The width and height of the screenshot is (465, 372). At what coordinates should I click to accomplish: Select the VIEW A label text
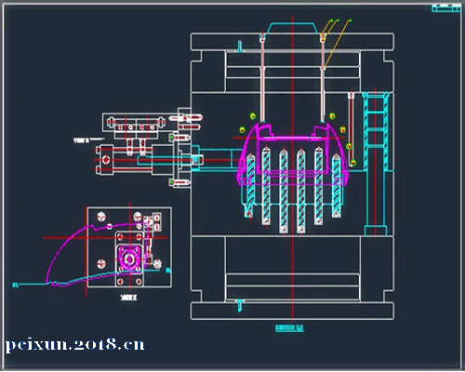click(81, 140)
